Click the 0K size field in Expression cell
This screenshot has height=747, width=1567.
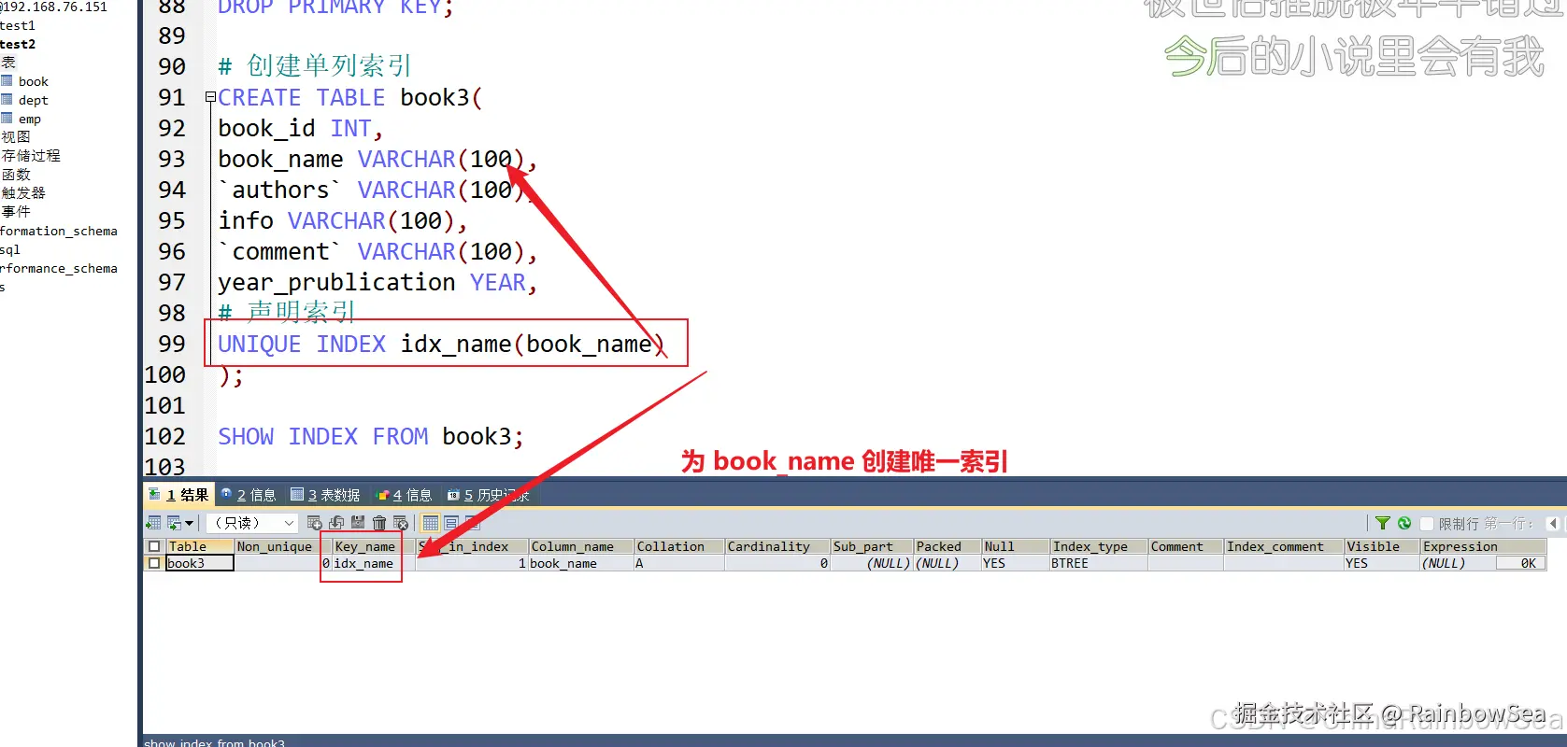click(x=1519, y=563)
